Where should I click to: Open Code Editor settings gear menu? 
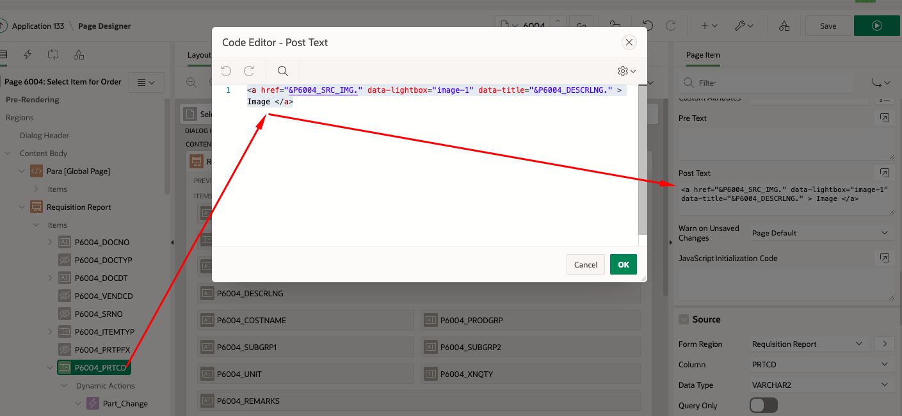(626, 71)
